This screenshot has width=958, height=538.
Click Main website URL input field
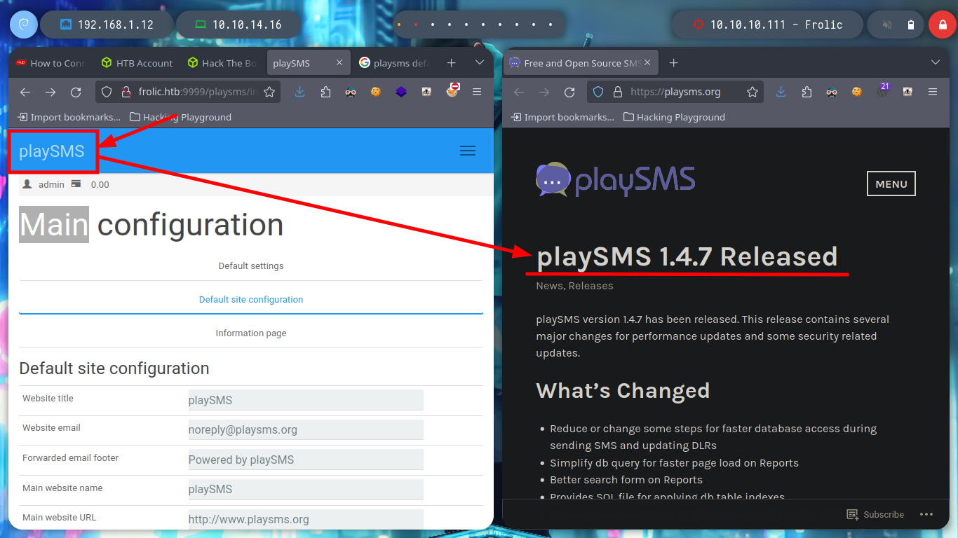pos(306,519)
